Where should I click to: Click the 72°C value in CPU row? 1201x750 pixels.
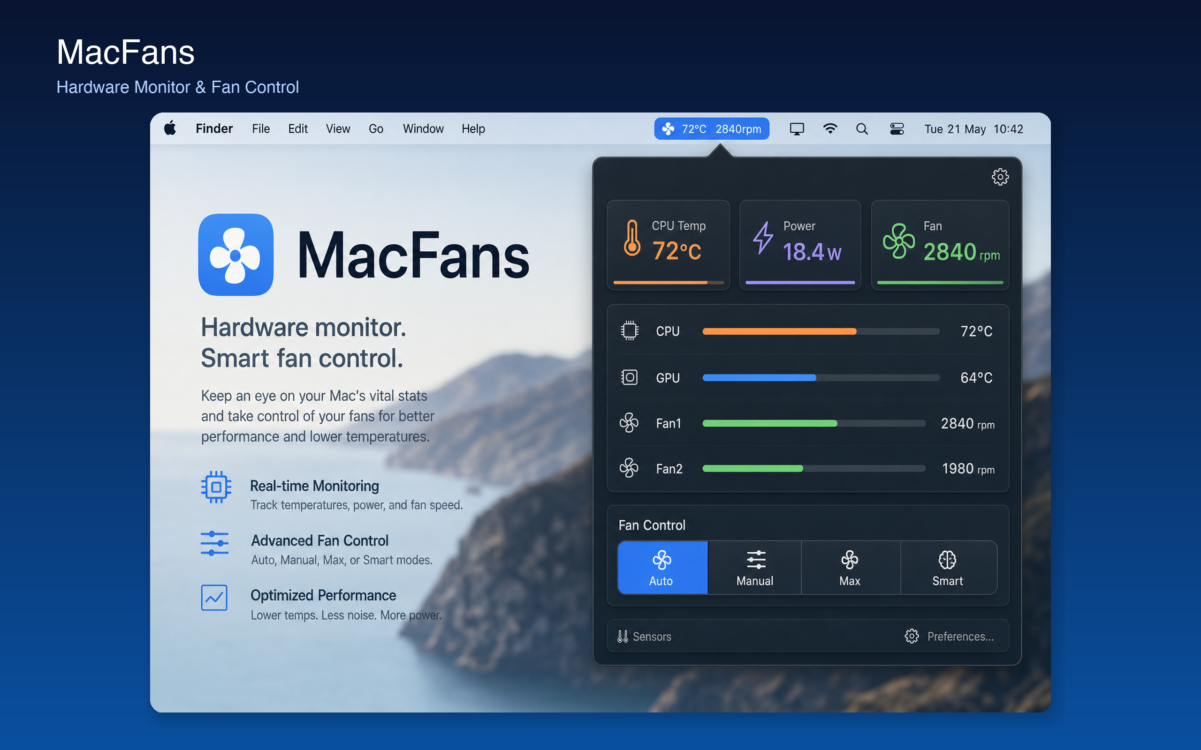[976, 331]
